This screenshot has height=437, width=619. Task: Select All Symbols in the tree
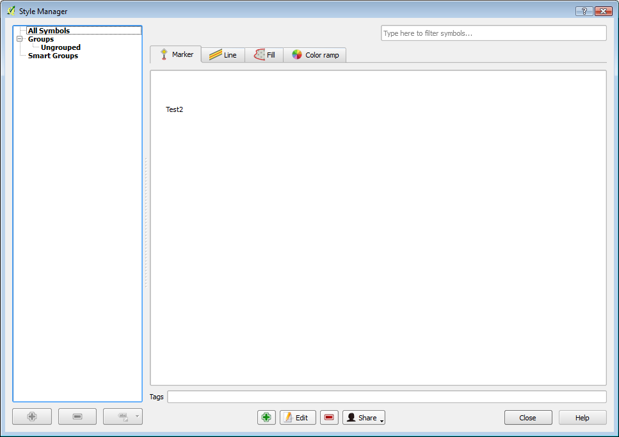click(x=49, y=31)
